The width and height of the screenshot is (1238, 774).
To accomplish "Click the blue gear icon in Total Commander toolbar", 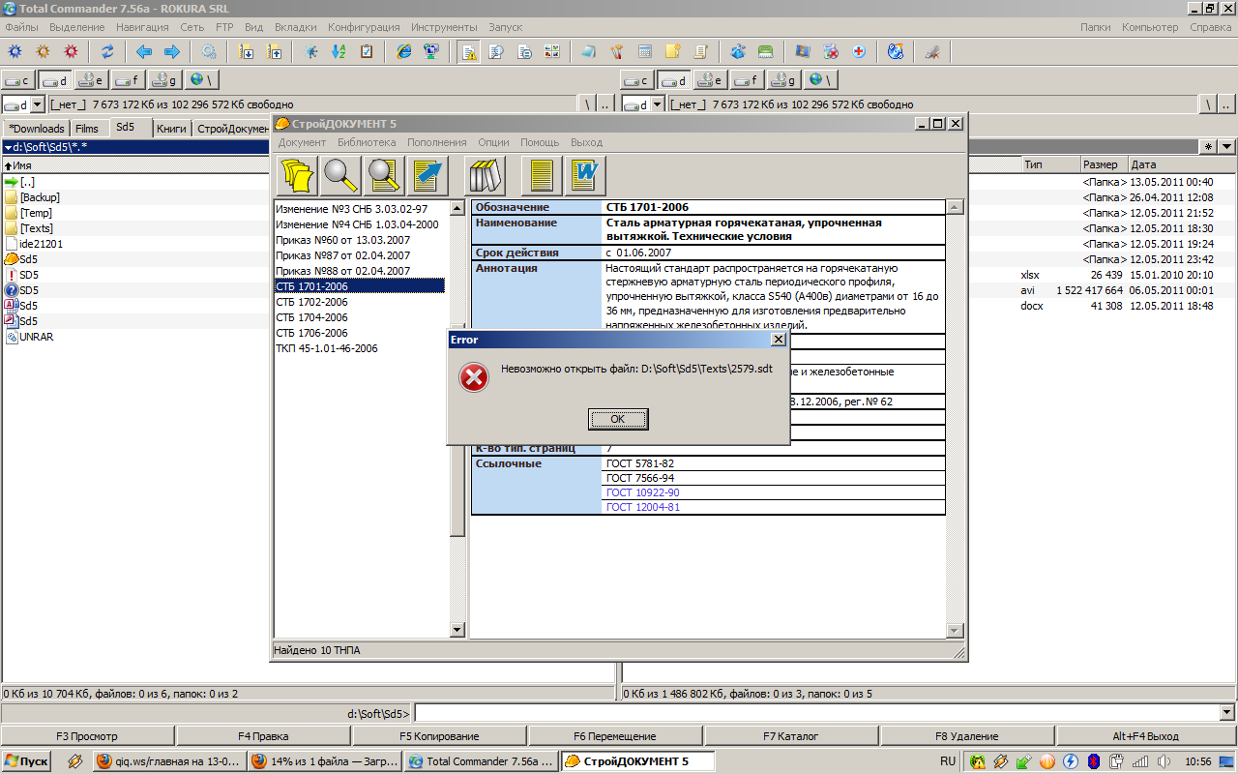I will [15, 51].
